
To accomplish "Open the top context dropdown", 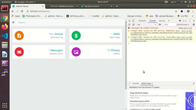I will (x=146, y=24).
